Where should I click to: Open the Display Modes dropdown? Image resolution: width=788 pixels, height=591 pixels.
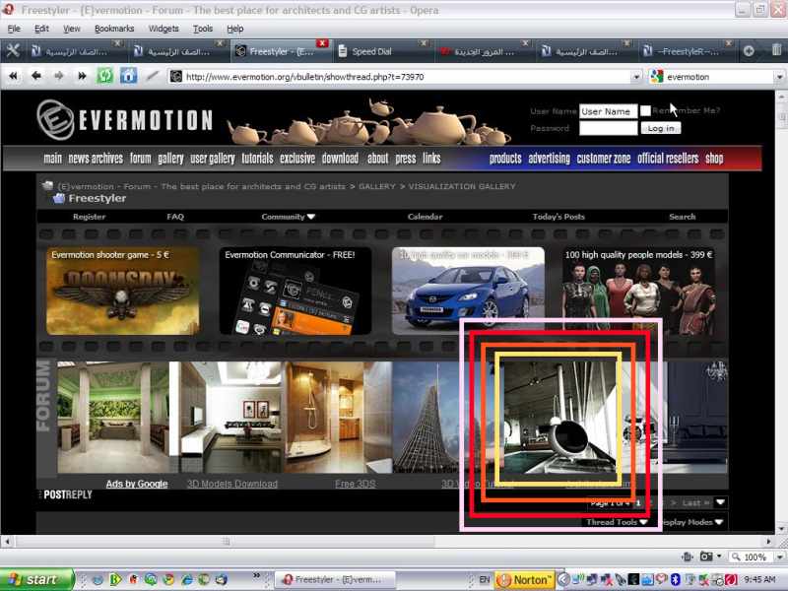pyautogui.click(x=692, y=522)
